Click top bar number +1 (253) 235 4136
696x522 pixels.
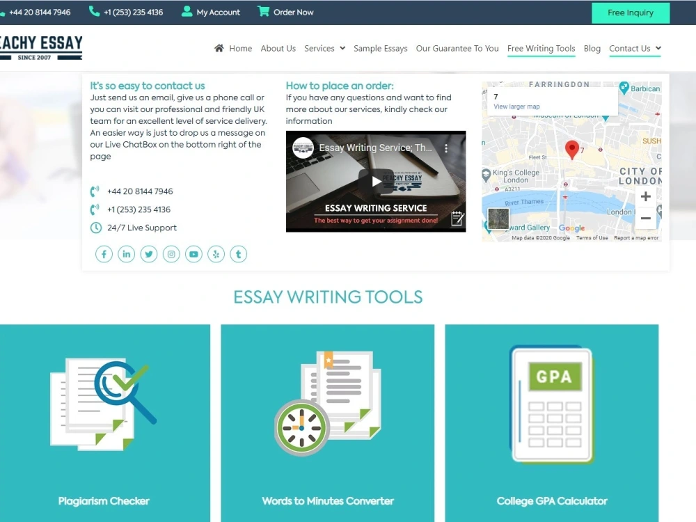133,13
